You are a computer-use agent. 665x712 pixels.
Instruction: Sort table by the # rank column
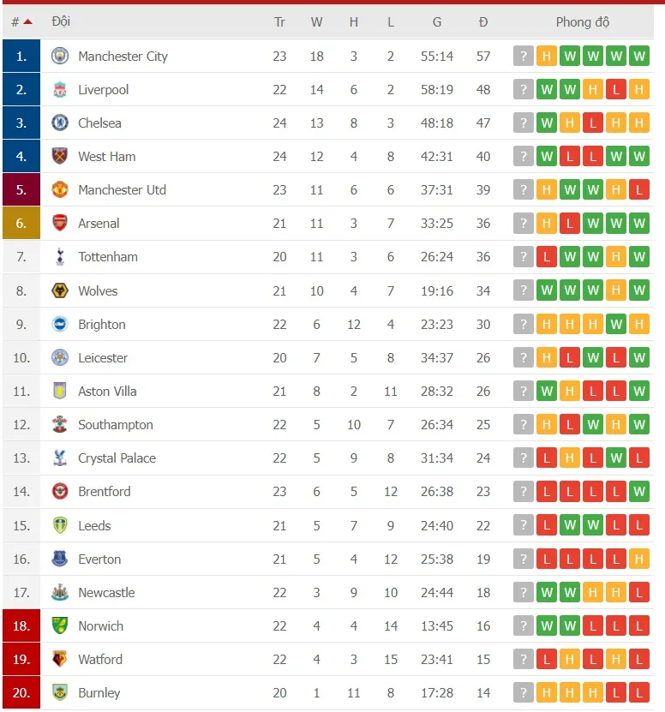point(21,21)
